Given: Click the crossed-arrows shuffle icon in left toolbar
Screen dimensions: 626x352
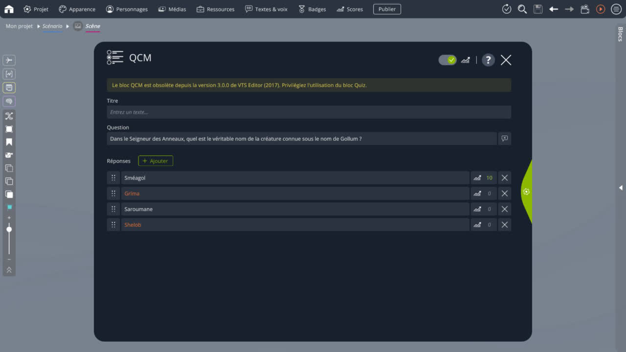Looking at the screenshot, I should [9, 116].
